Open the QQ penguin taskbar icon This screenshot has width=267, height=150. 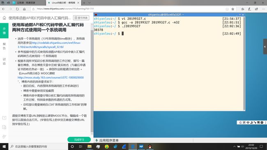(150, 146)
